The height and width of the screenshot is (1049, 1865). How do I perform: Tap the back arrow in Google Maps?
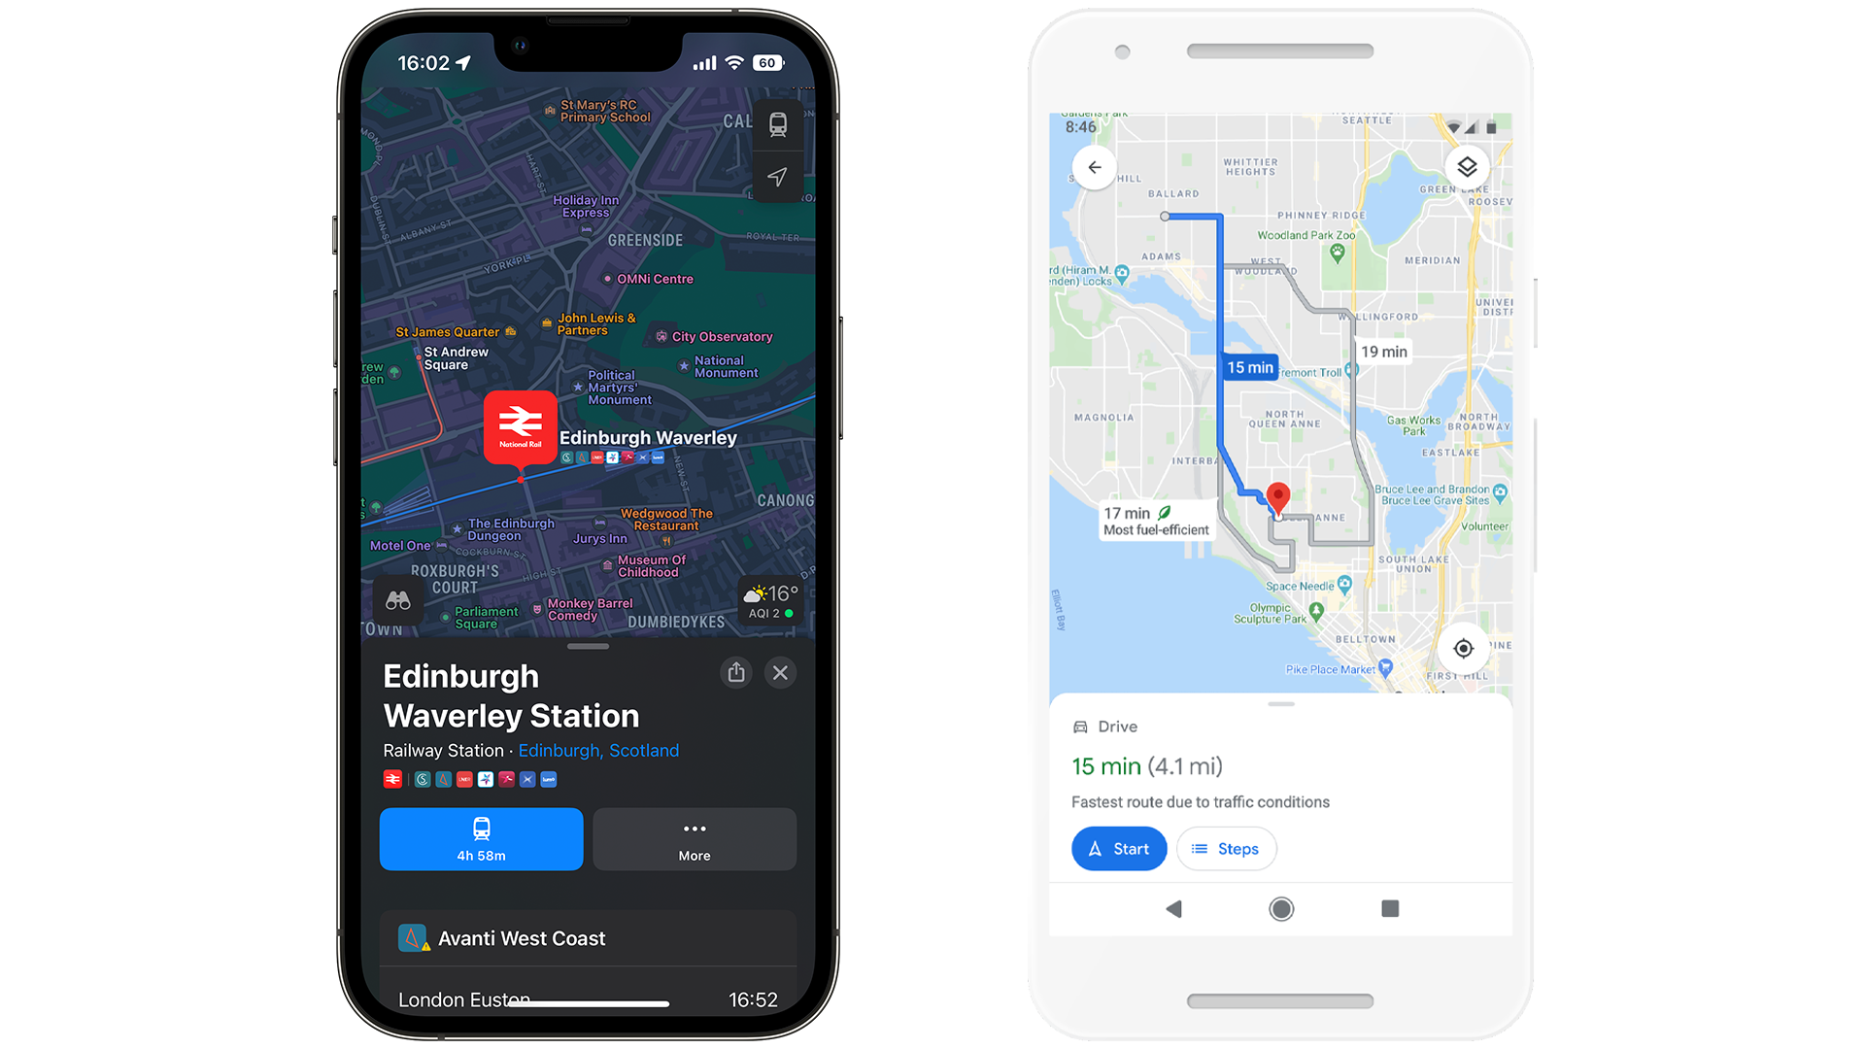pos(1094,168)
